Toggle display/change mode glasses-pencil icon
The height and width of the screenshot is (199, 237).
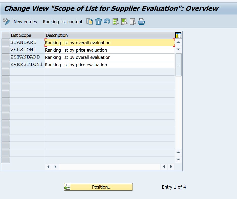click(6, 22)
